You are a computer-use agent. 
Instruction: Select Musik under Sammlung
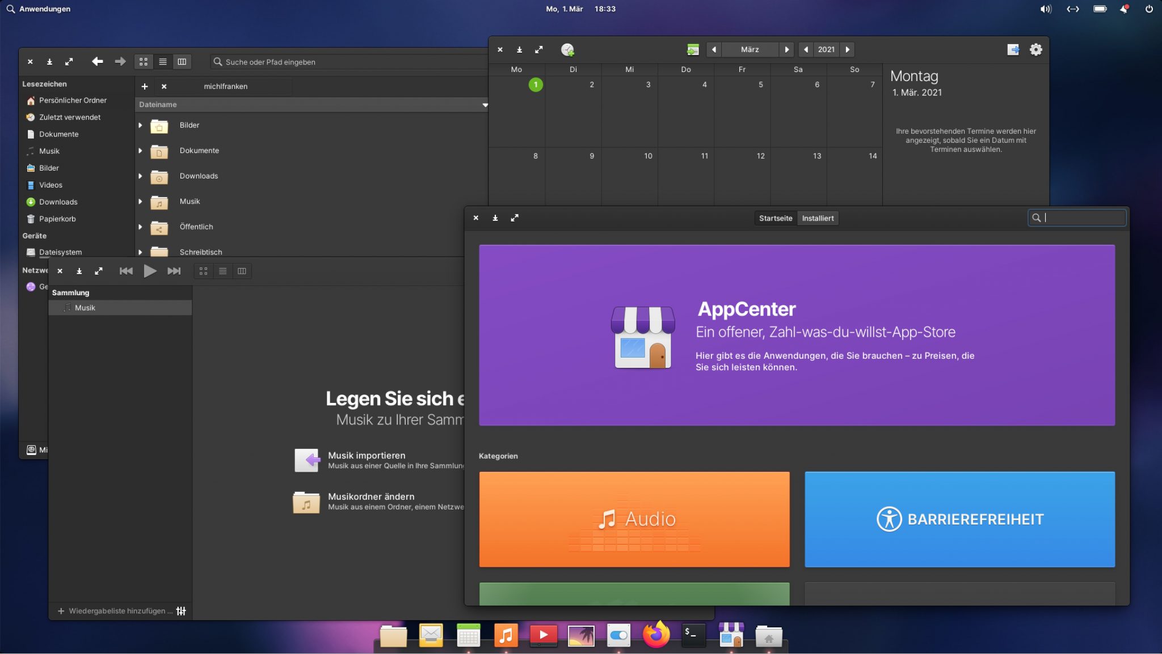tap(120, 308)
